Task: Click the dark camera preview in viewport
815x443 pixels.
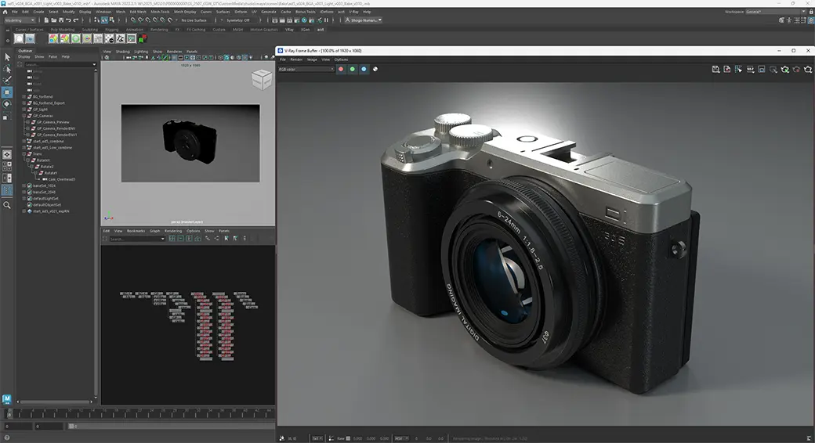Action: coord(190,143)
